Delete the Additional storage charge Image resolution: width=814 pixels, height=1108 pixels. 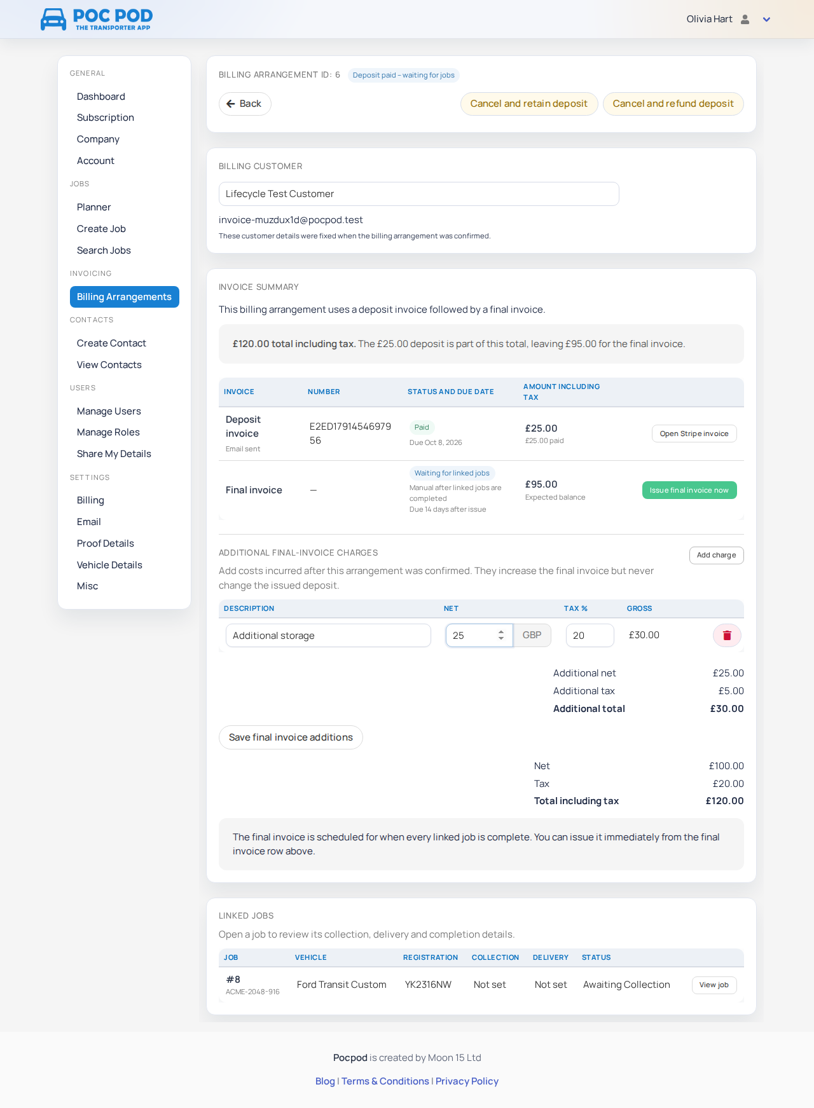click(x=727, y=636)
